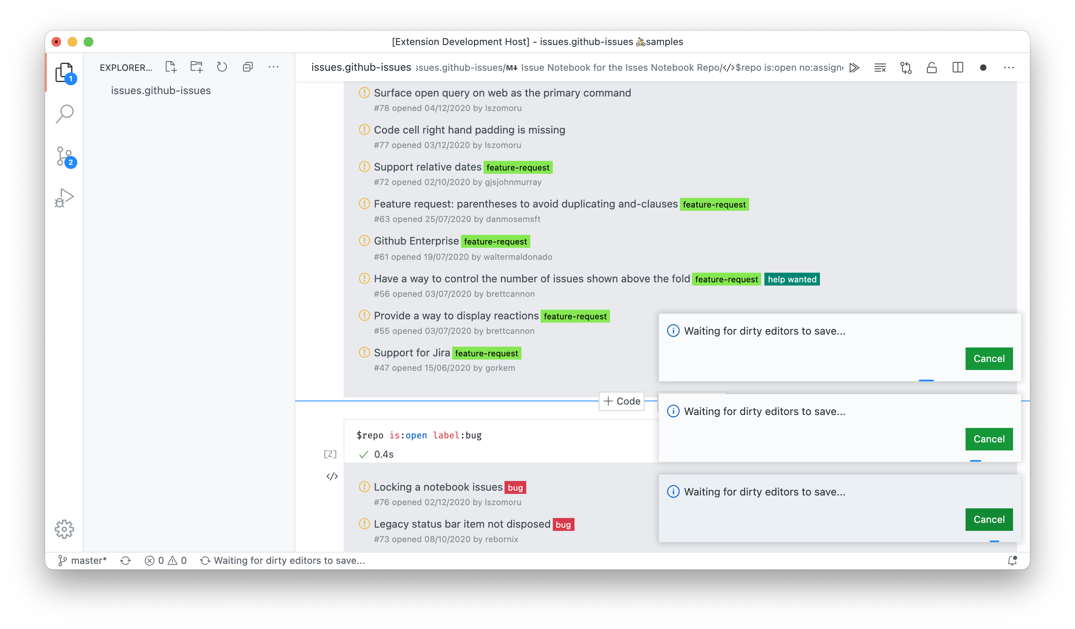This screenshot has width=1075, height=629.
Task: Clear all notebook outputs
Action: [880, 68]
